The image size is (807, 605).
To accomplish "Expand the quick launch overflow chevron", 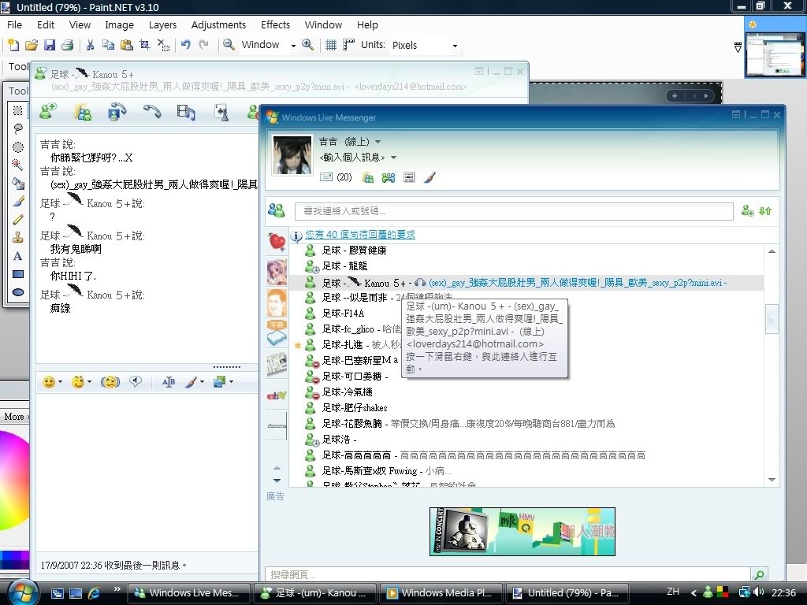I will (117, 589).
